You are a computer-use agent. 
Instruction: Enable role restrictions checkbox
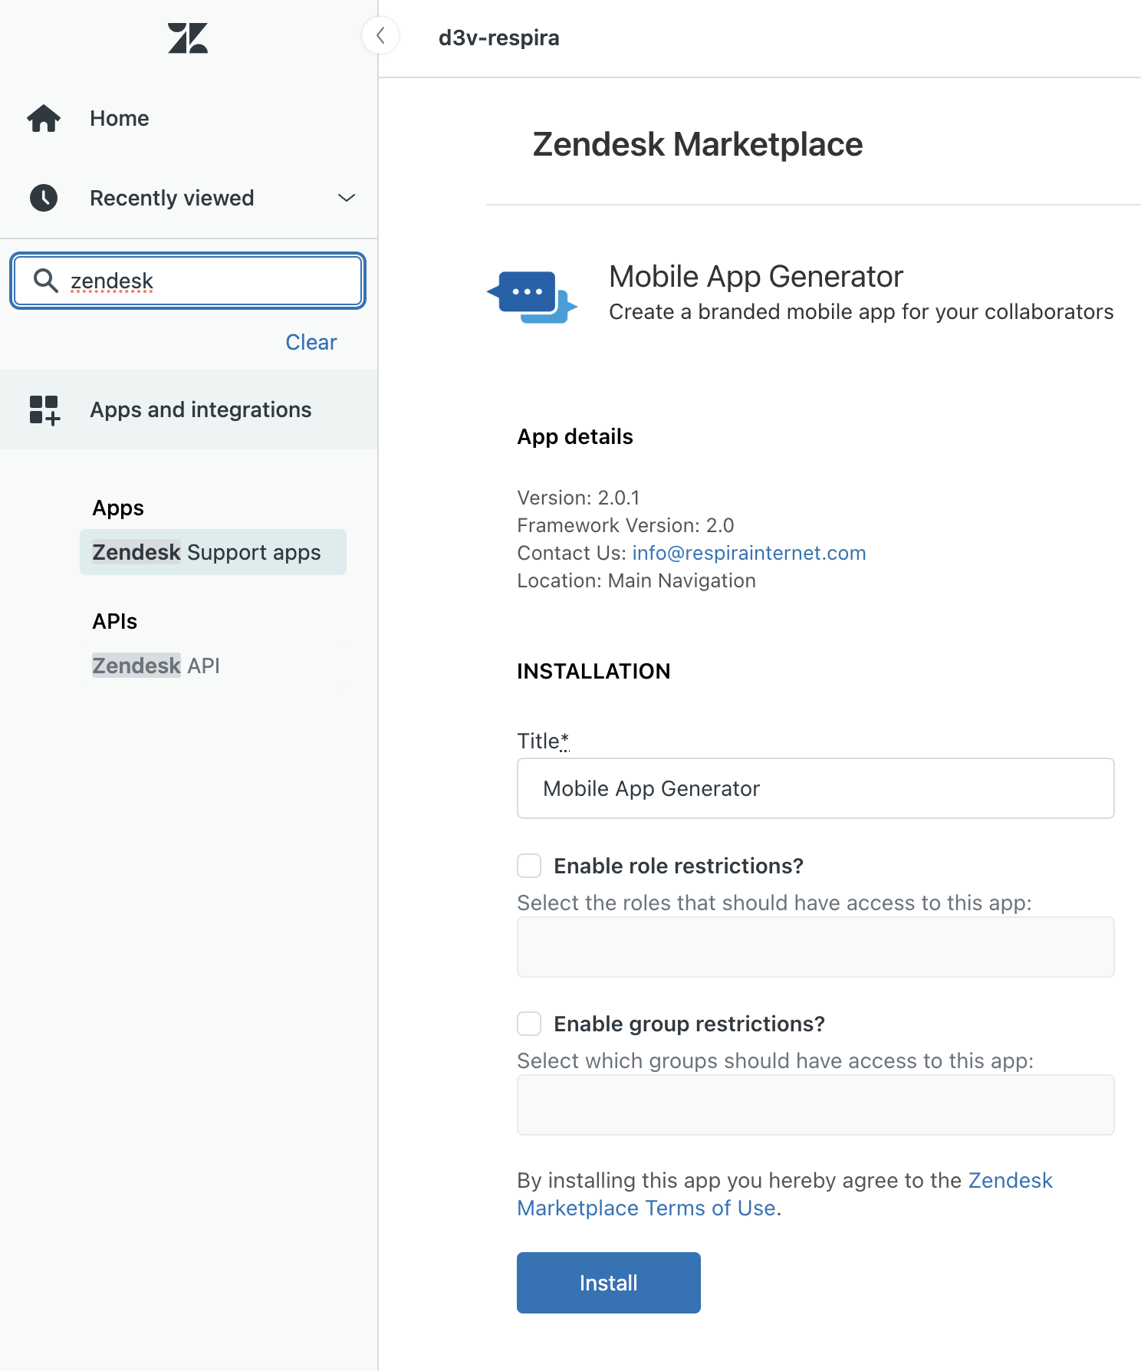click(529, 866)
